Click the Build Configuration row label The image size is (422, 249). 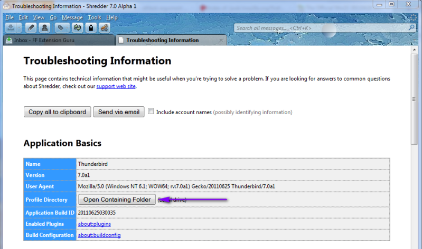(50, 235)
